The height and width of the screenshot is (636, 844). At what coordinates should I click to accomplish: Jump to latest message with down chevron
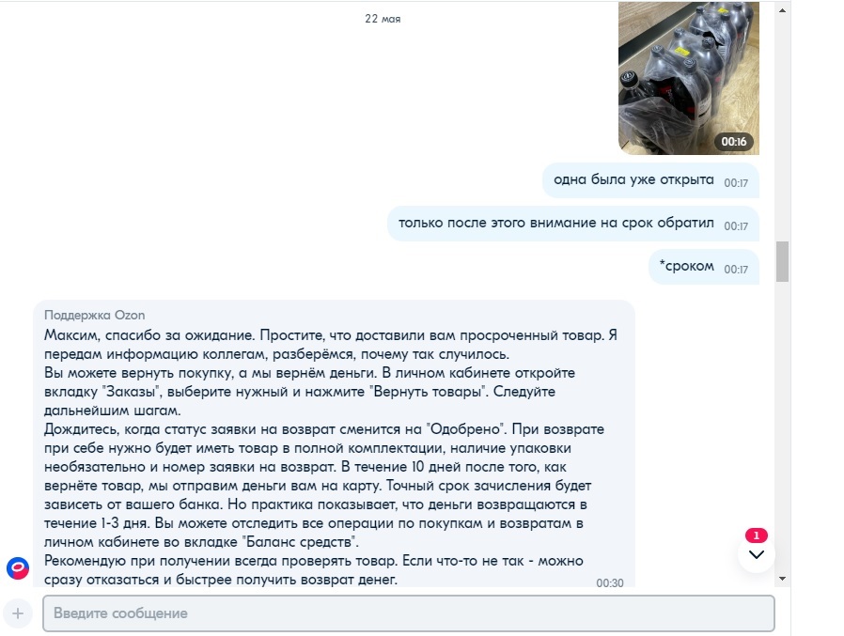coord(757,554)
